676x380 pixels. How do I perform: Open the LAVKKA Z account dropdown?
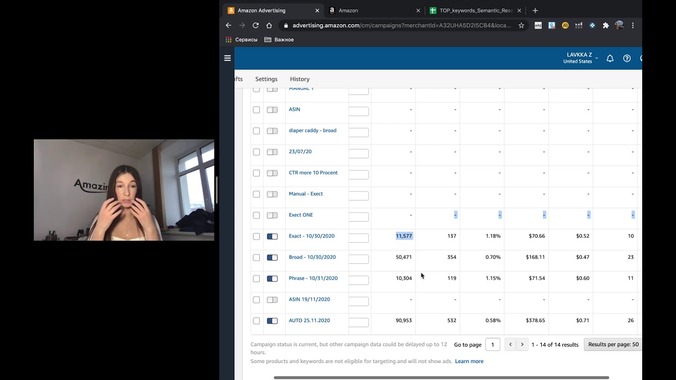pos(580,58)
